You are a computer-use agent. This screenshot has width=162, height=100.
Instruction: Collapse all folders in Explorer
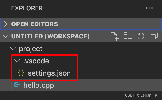coord(154,36)
